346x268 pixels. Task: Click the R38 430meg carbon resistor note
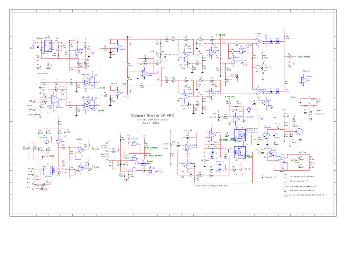(x=211, y=186)
